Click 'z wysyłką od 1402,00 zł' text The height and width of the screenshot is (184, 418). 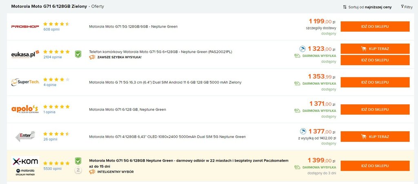[x=317, y=138]
